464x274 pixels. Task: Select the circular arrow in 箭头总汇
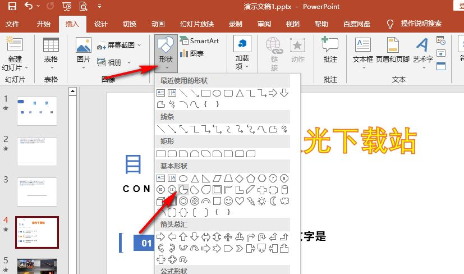183,260
